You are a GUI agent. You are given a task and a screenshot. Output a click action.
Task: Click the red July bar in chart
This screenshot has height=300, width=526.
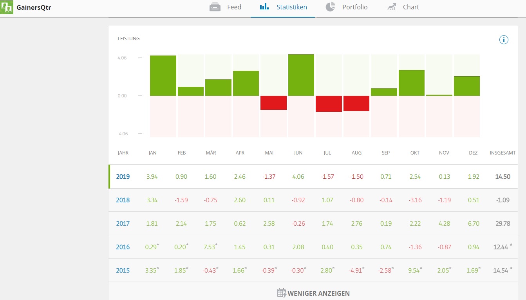coord(329,104)
